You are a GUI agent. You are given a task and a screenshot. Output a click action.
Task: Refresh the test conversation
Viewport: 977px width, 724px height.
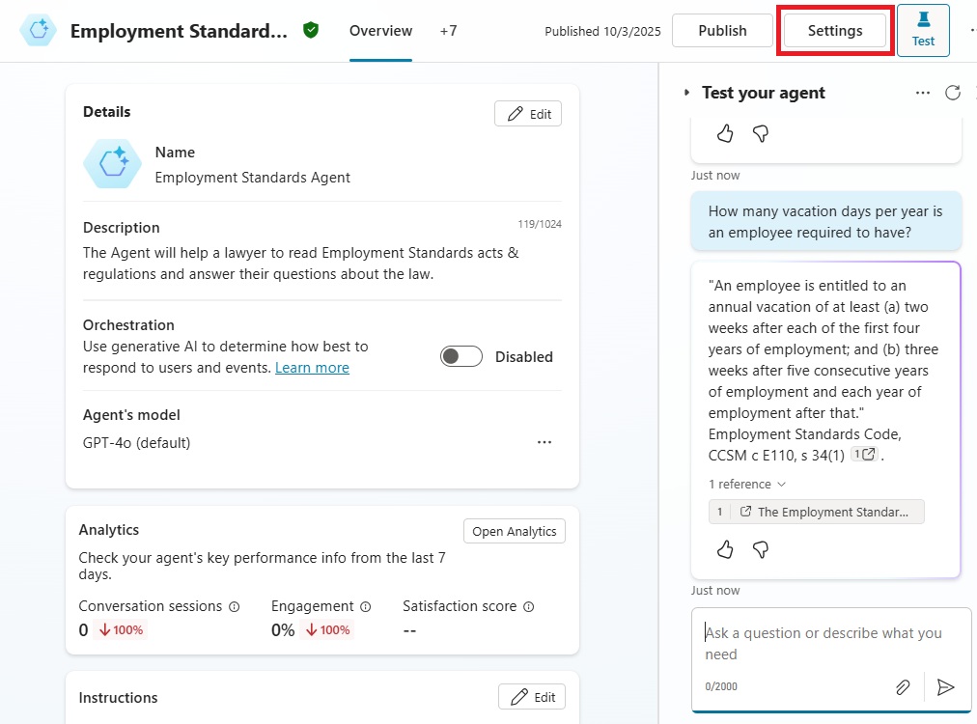click(x=952, y=93)
